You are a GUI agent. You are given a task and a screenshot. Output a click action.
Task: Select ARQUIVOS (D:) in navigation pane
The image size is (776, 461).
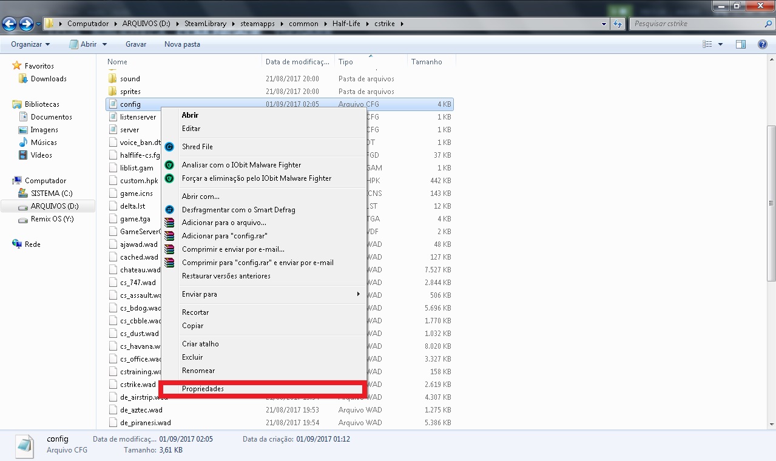pyautogui.click(x=49, y=206)
